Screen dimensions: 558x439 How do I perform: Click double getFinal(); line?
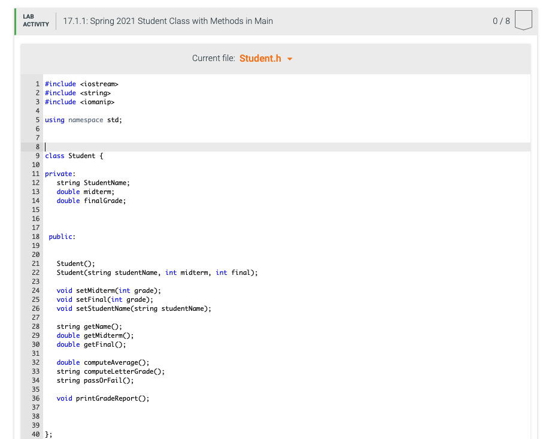coord(91,344)
